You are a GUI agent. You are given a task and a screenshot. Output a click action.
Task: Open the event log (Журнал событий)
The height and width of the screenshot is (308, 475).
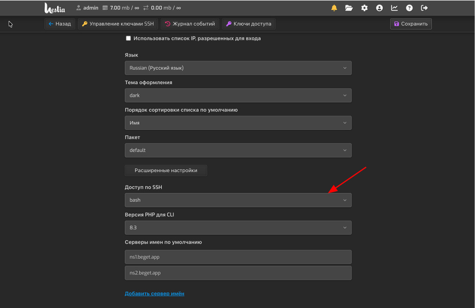click(x=190, y=24)
